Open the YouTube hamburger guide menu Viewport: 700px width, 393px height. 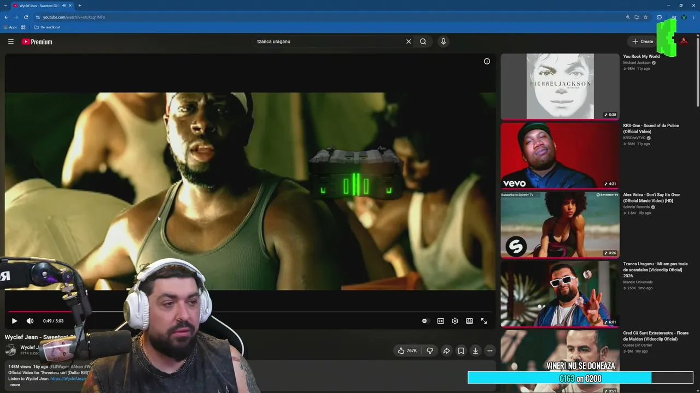point(10,41)
